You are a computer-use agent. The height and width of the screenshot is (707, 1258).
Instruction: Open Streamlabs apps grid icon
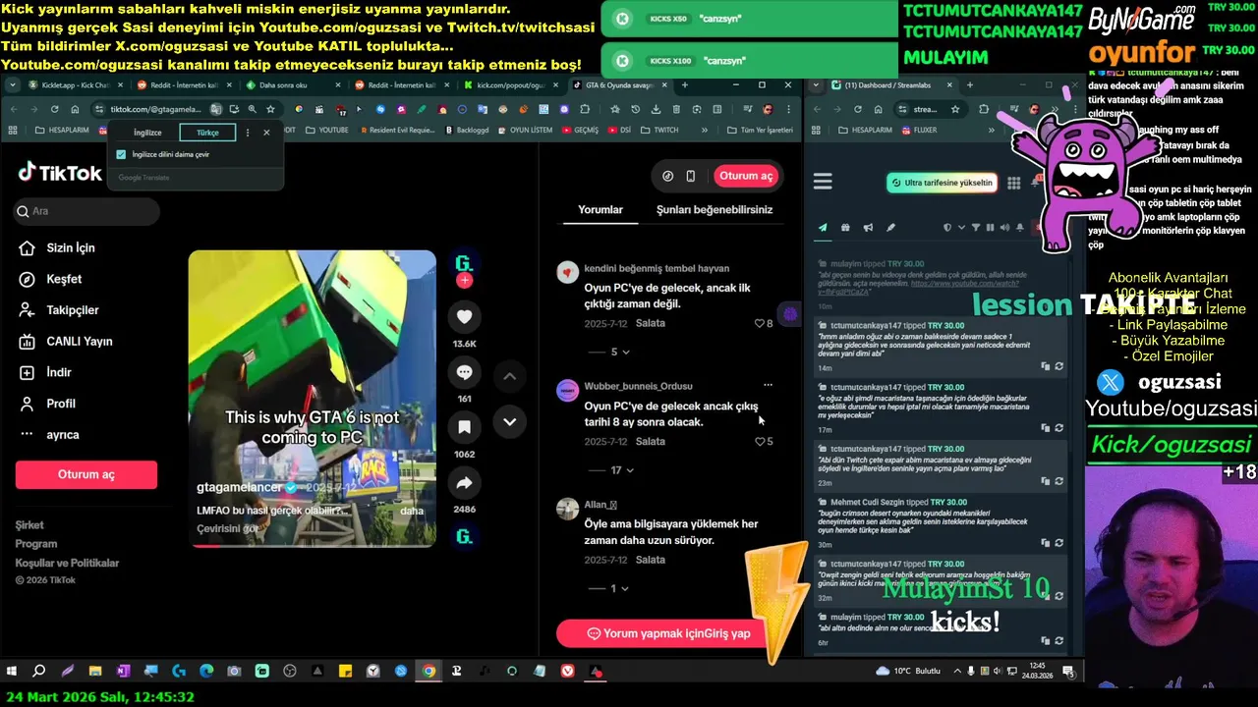(x=1013, y=183)
